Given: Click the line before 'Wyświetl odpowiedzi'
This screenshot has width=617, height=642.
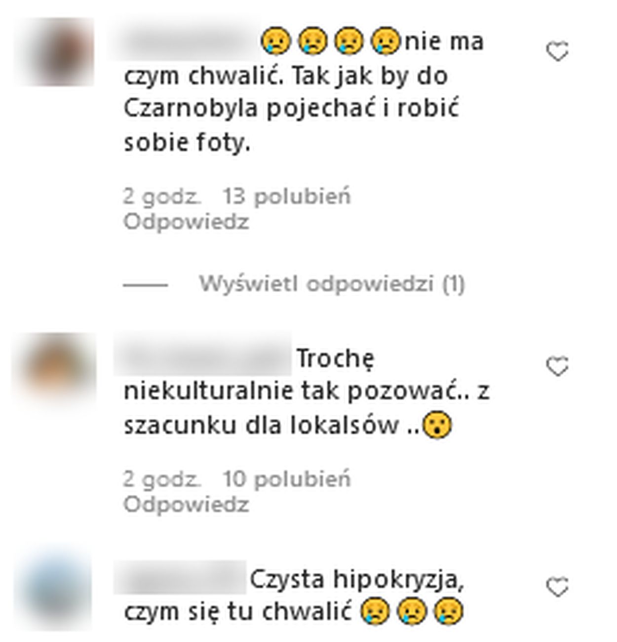Looking at the screenshot, I should pyautogui.click(x=145, y=285).
